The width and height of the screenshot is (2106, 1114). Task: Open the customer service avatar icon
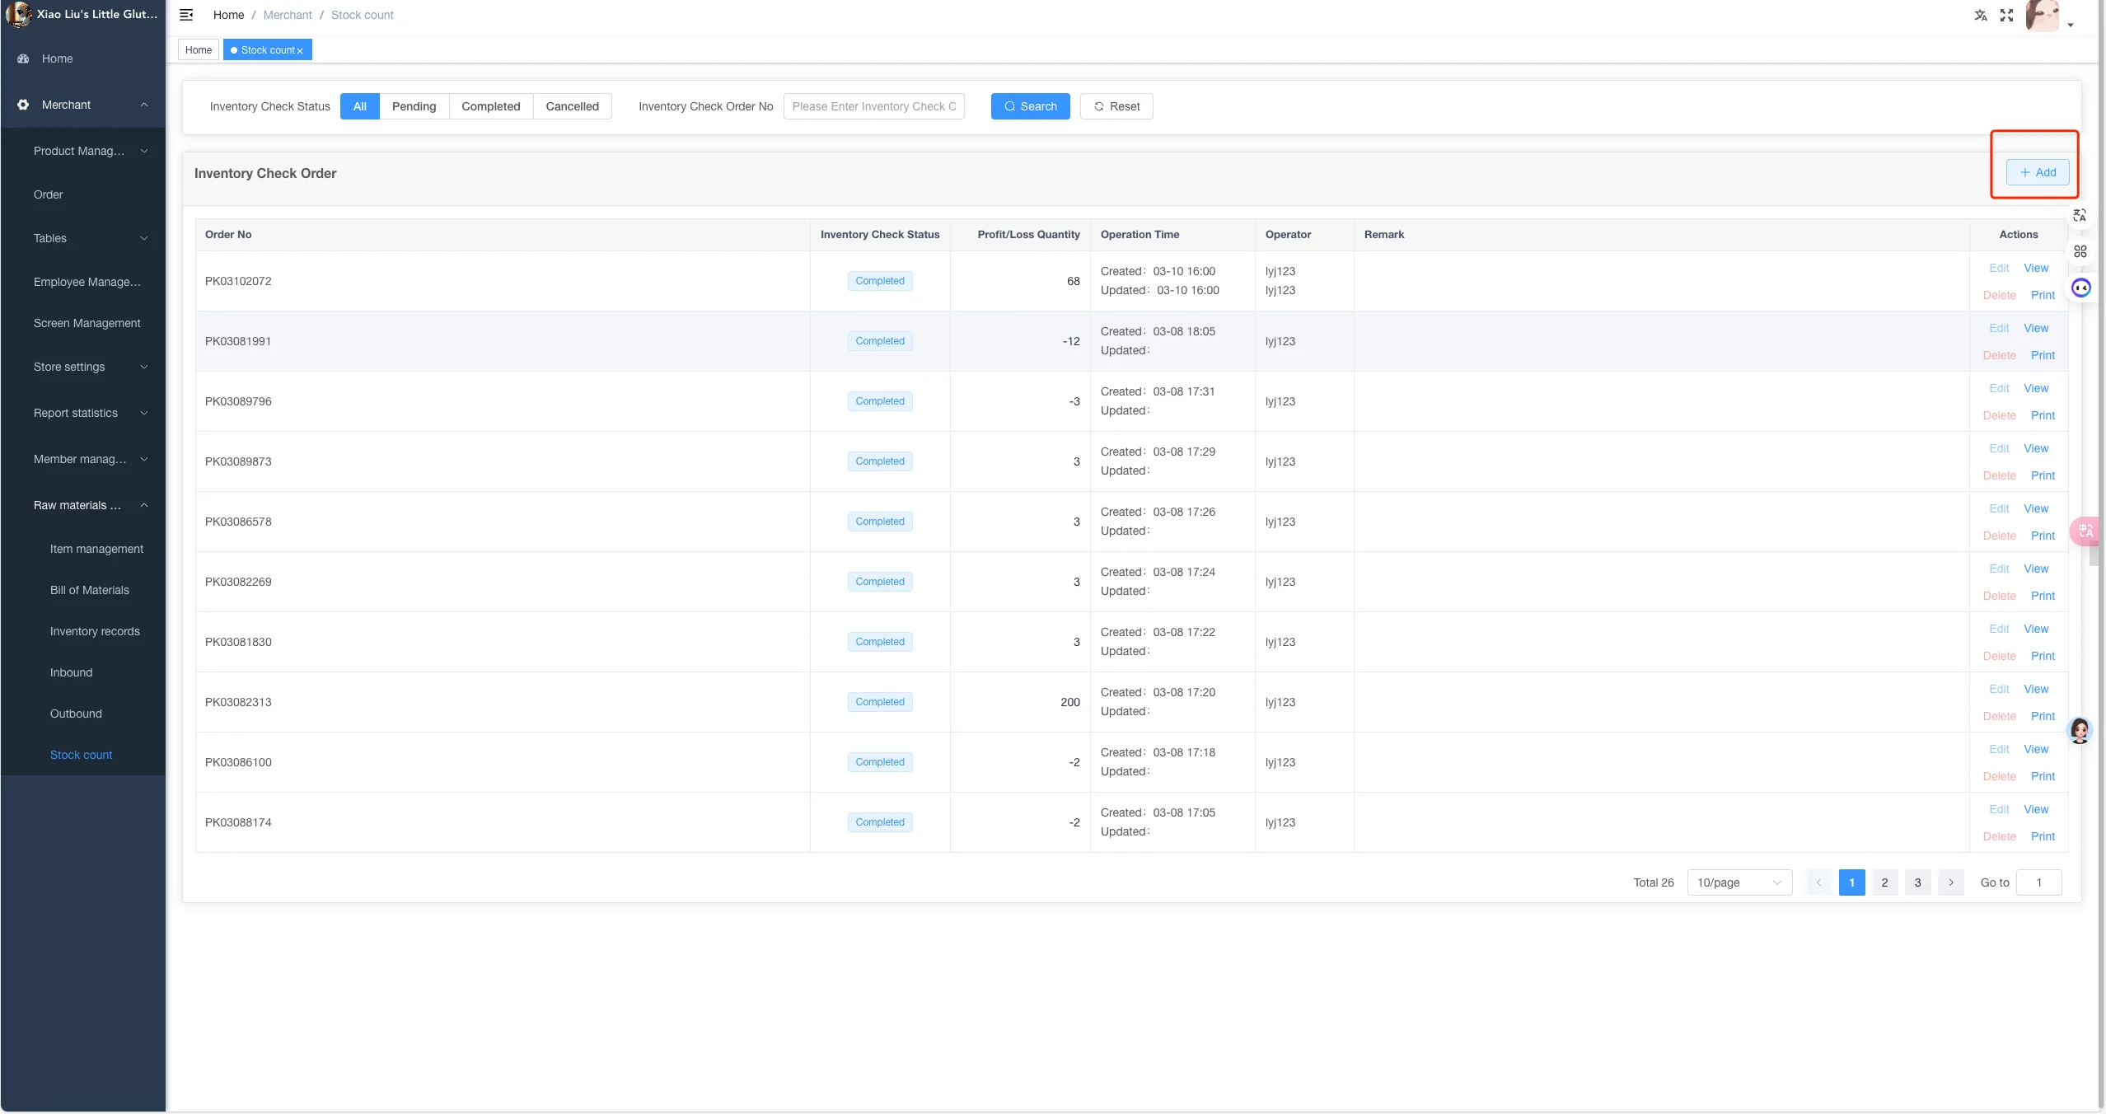[2080, 730]
